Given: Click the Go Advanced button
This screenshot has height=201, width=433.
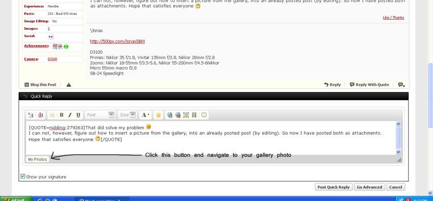Looking at the screenshot, I should tap(369, 187).
